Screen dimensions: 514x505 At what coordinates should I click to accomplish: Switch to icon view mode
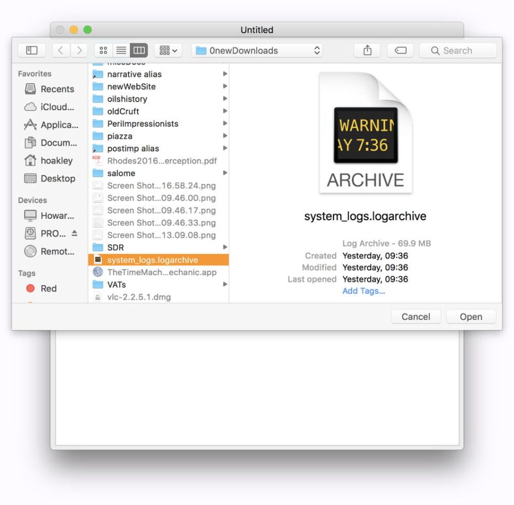103,50
